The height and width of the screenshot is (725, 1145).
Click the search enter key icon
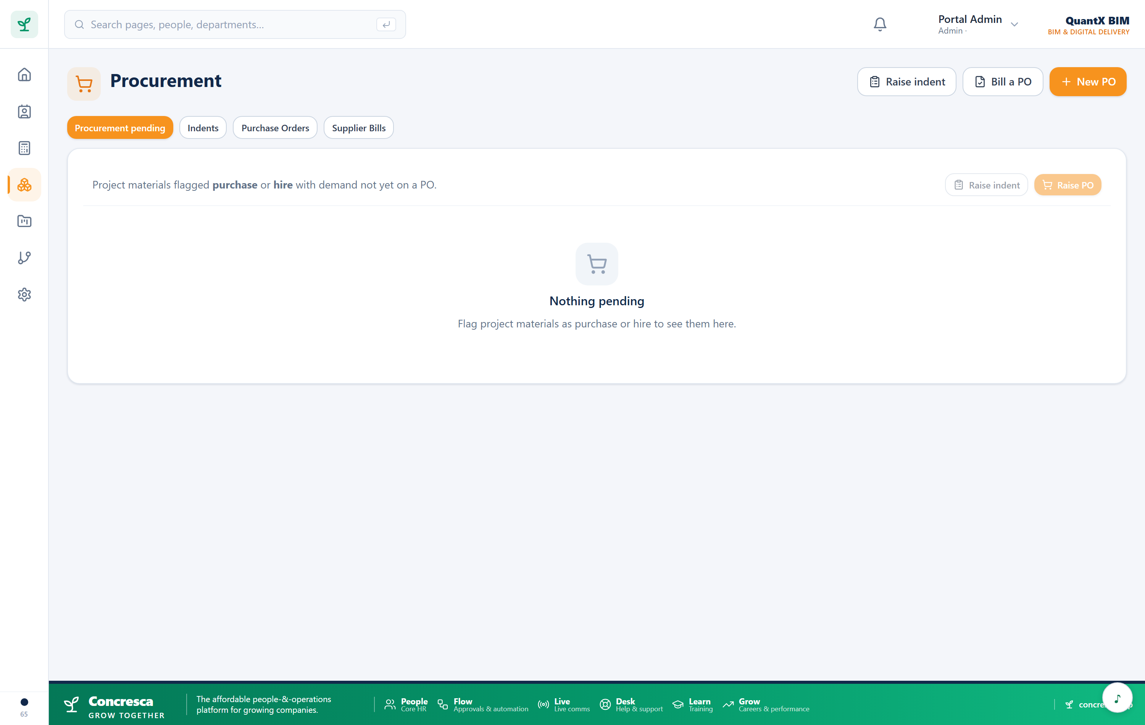click(x=386, y=24)
